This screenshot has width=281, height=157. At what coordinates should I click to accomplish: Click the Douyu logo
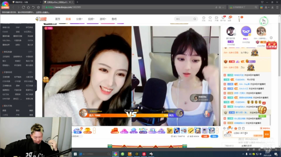click(41, 19)
